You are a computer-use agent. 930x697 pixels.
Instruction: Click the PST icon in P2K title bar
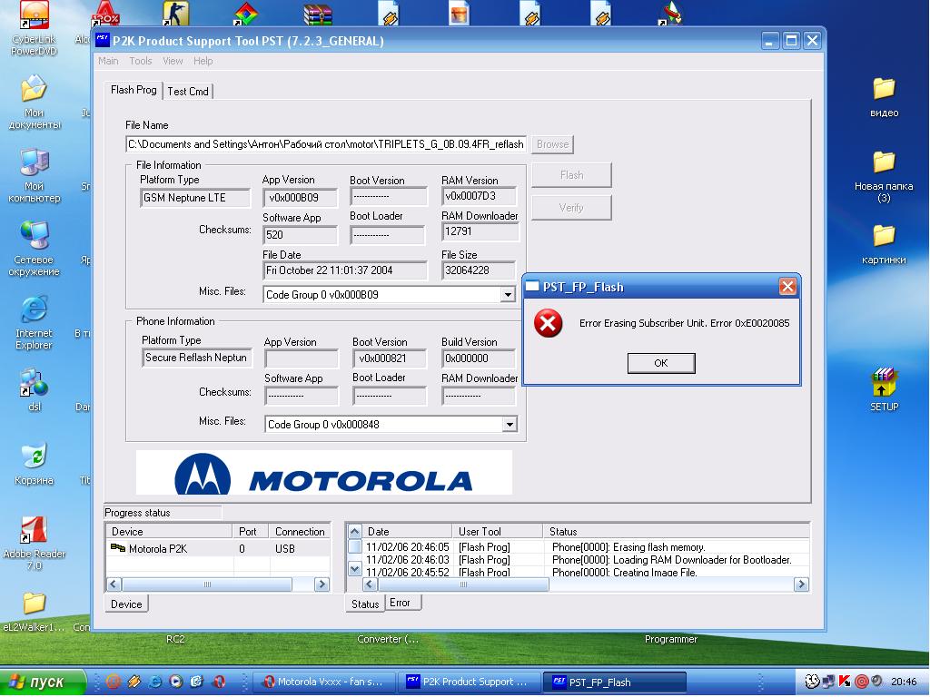[x=103, y=40]
